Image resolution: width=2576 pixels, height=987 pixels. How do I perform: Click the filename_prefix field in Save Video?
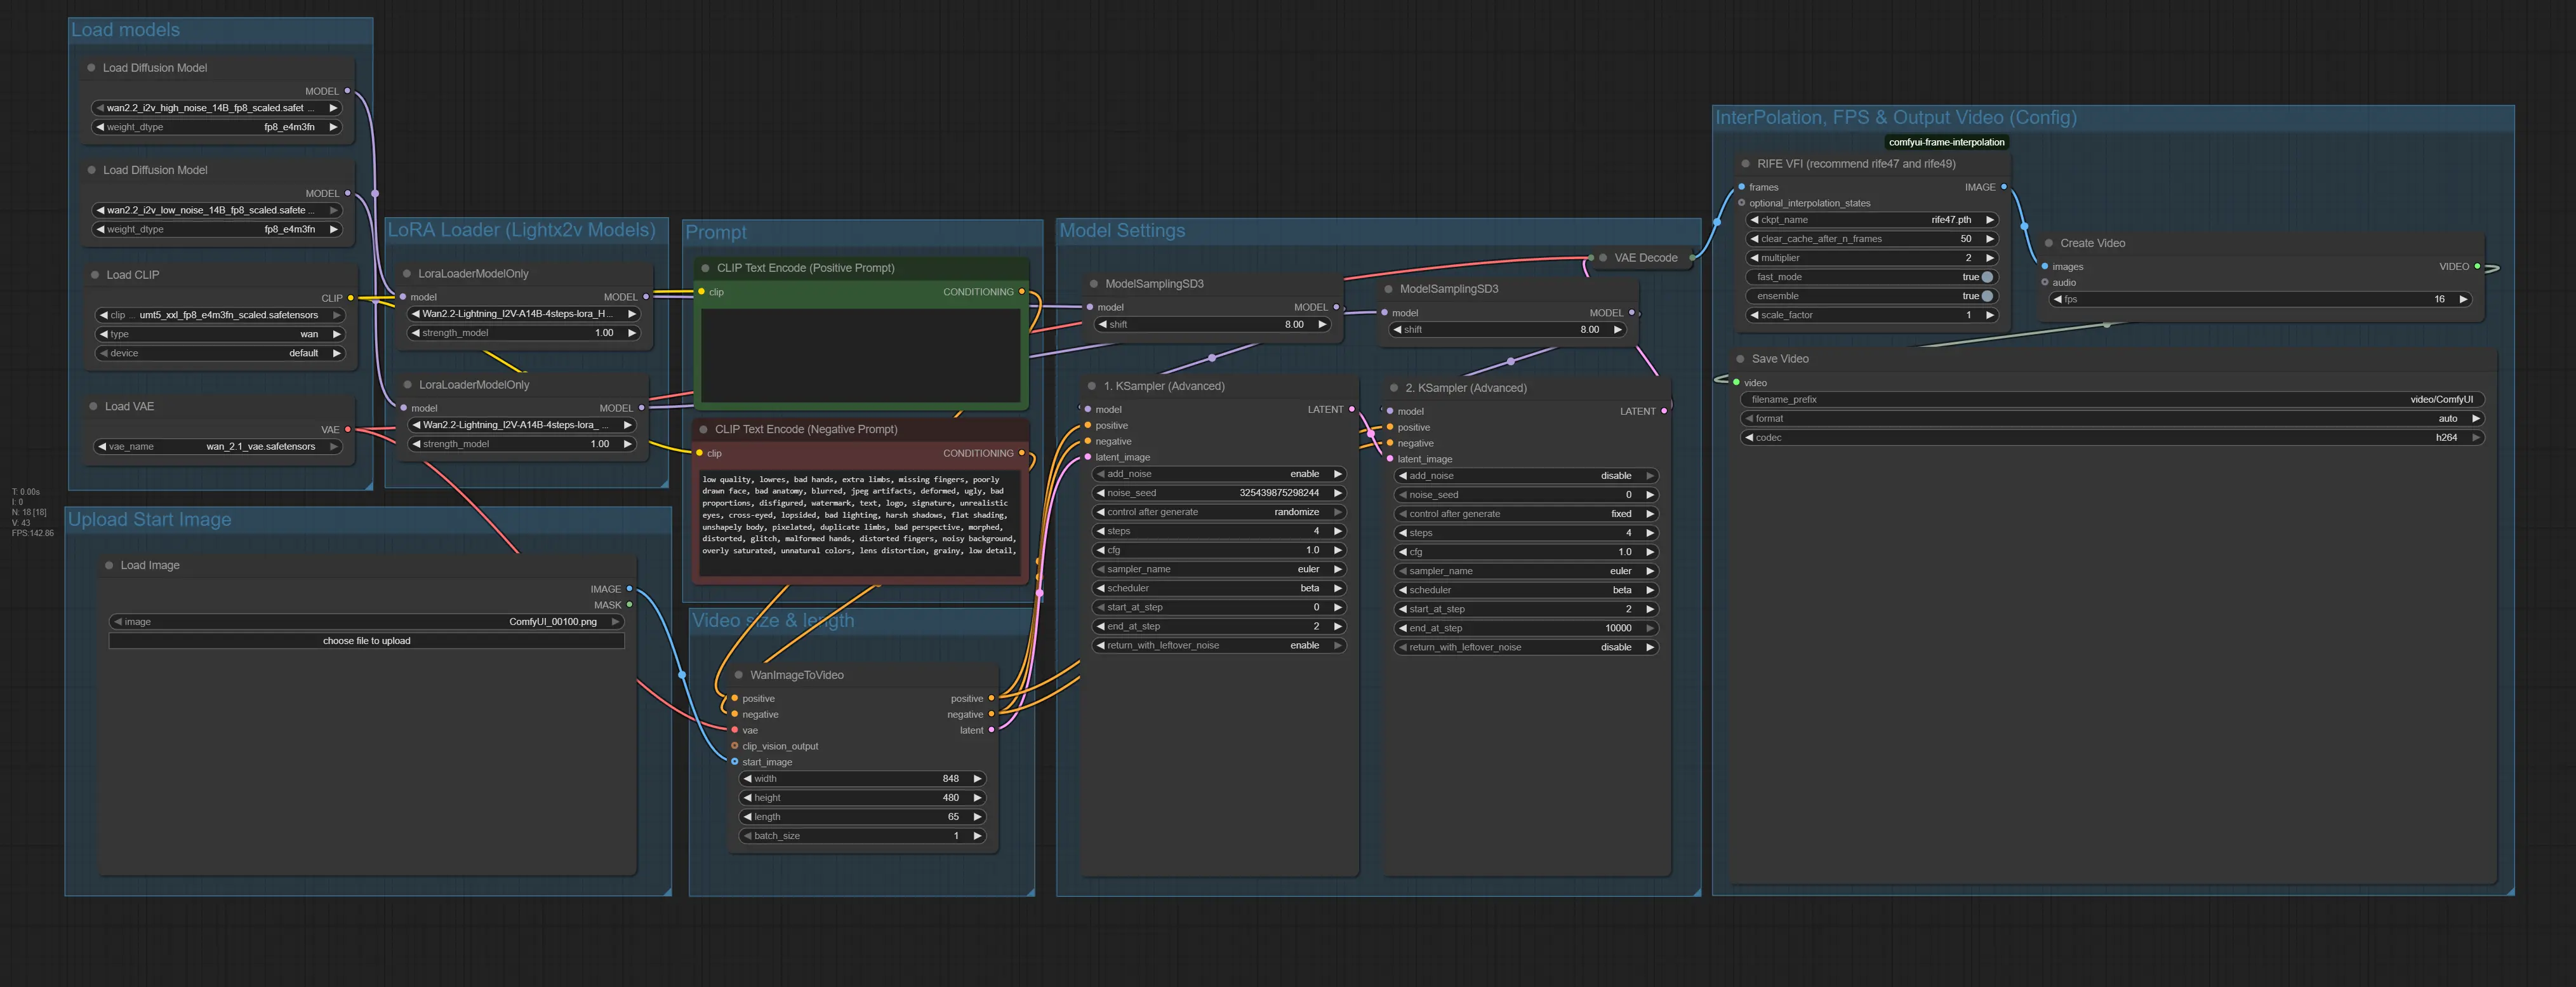[x=2113, y=399]
